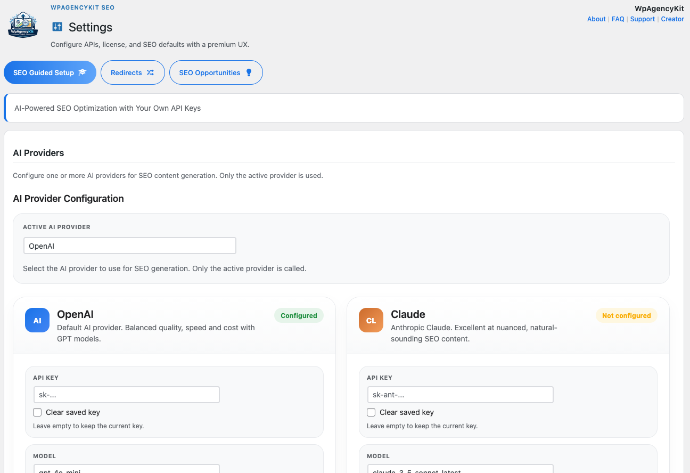Click the OpenAI card title
Screen dimensions: 690x473
[x=75, y=314]
